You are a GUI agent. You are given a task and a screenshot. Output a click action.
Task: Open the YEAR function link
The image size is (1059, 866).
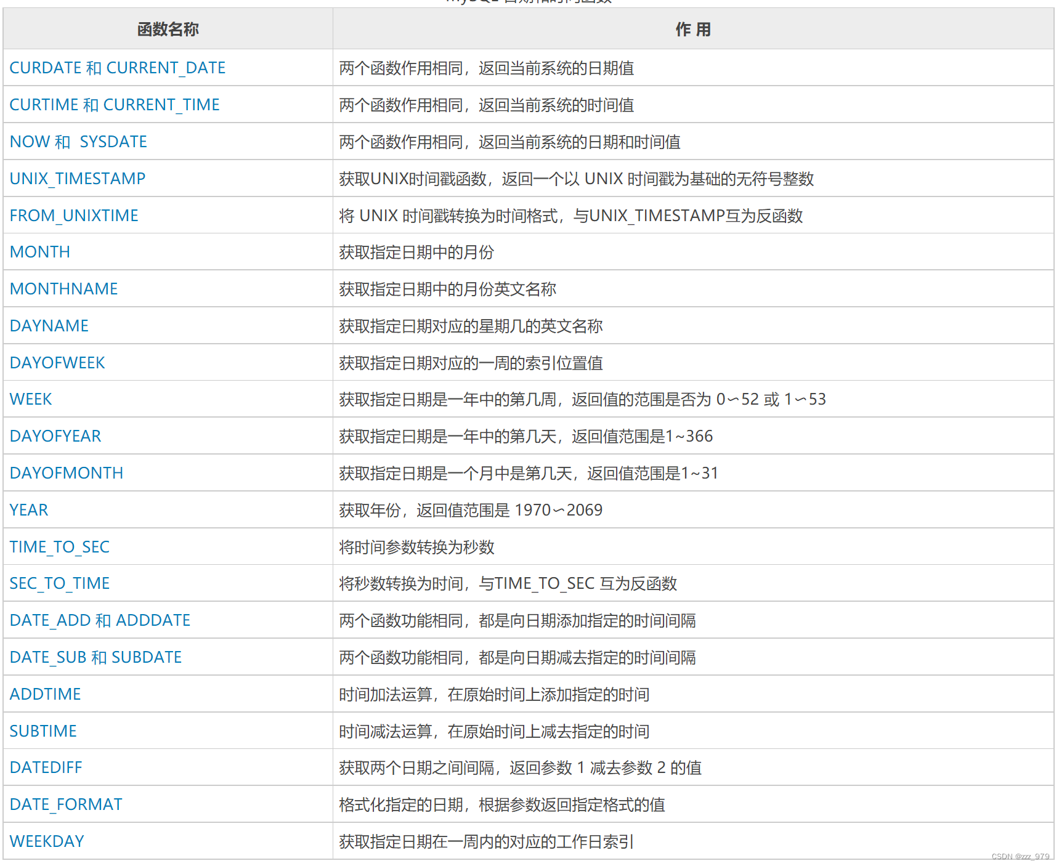point(28,510)
